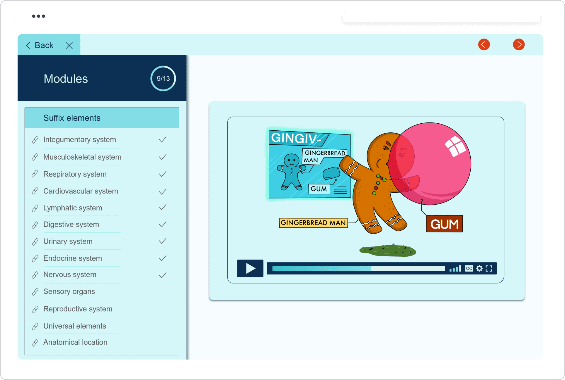Select the Sensory organs module

pyautogui.click(x=69, y=292)
